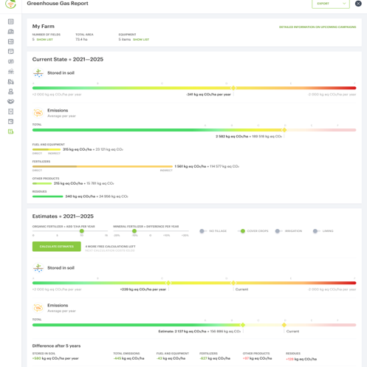Select the green active report sidebar icon
Screen dimensions: 367x367
[x=11, y=131]
